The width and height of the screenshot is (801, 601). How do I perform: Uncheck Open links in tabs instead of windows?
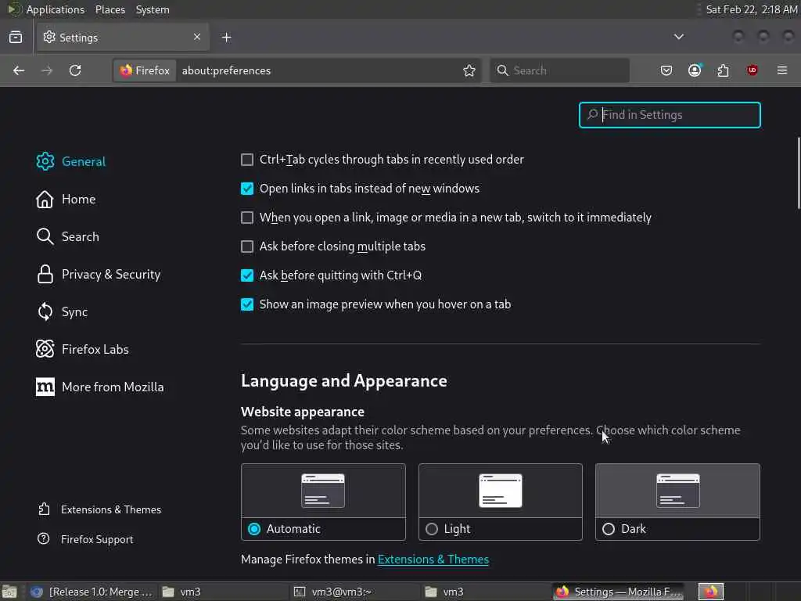[x=246, y=189]
